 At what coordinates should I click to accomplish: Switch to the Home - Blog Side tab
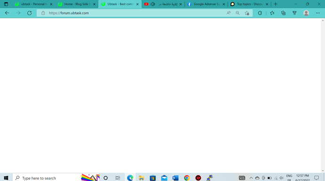tap(77, 4)
